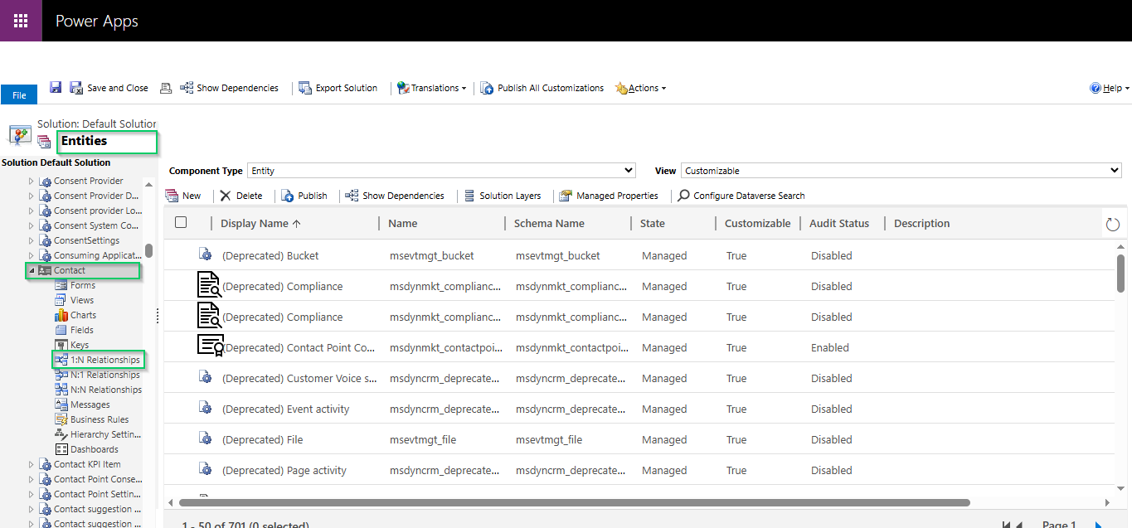The image size is (1132, 528).
Task: Open the Component Type dropdown
Action: (x=442, y=171)
